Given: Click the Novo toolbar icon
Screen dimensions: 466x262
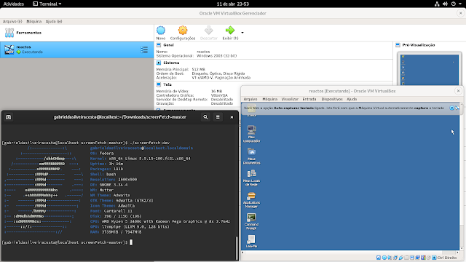Looking at the screenshot, I should coord(161,31).
